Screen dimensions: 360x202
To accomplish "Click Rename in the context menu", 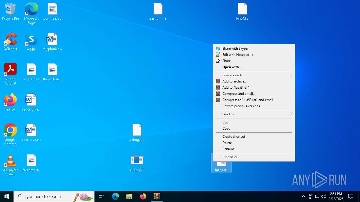I will pos(254,149).
